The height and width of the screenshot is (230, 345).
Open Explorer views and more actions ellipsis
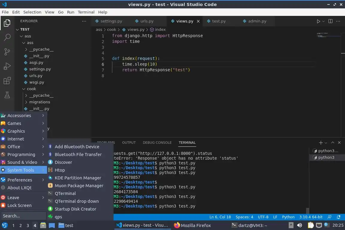point(84,21)
